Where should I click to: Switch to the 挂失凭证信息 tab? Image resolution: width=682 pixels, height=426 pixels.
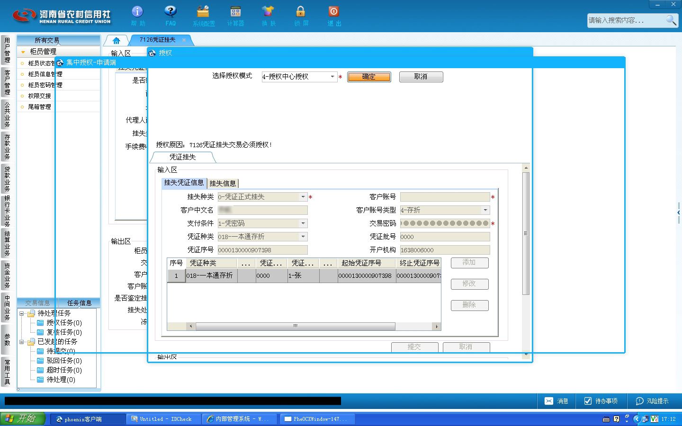184,183
